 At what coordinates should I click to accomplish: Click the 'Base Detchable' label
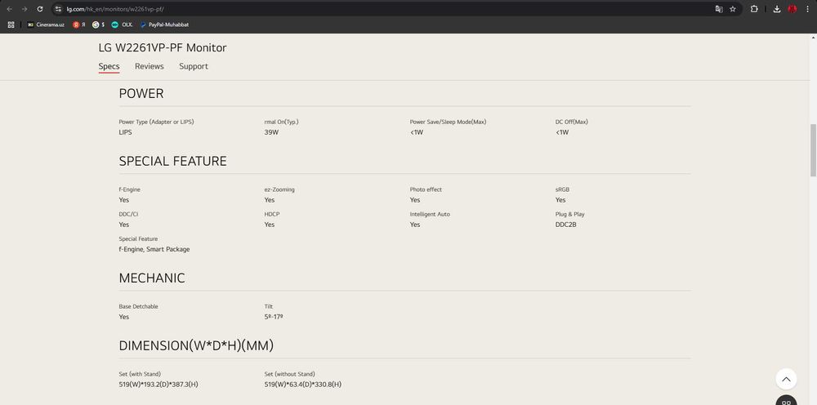[x=138, y=307]
